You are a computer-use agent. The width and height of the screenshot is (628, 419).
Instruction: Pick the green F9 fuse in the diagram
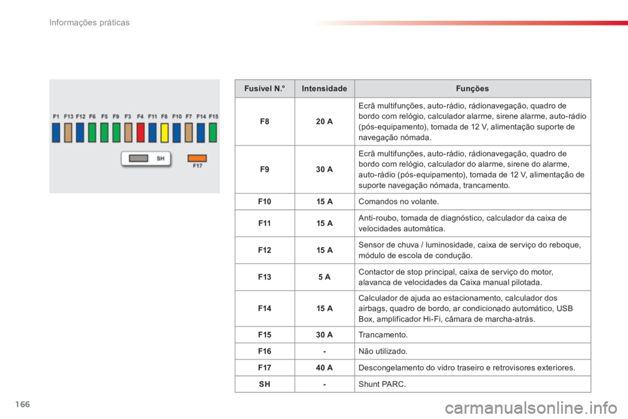[116, 133]
